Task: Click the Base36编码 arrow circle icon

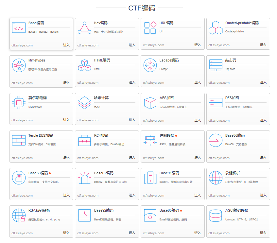Action: point(215,140)
